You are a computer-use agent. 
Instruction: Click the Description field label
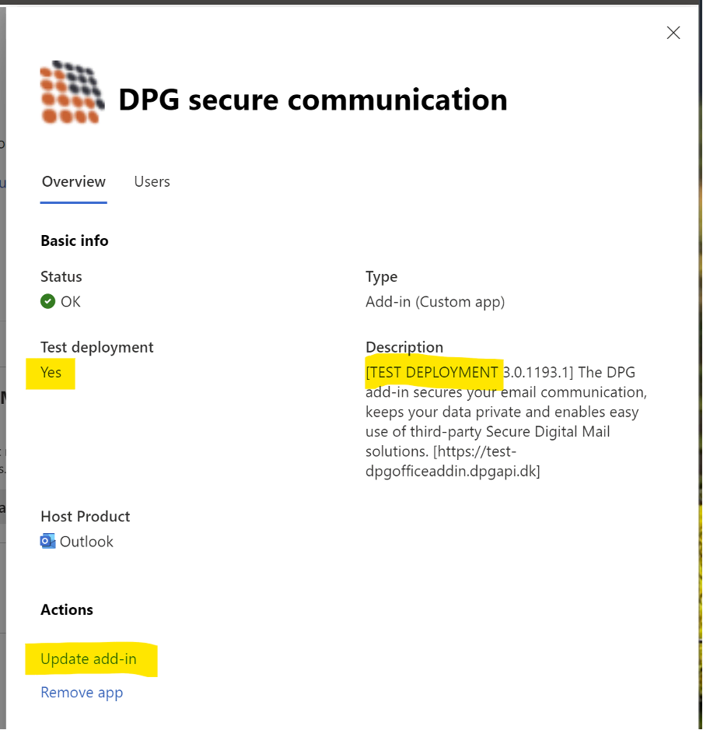tap(404, 347)
